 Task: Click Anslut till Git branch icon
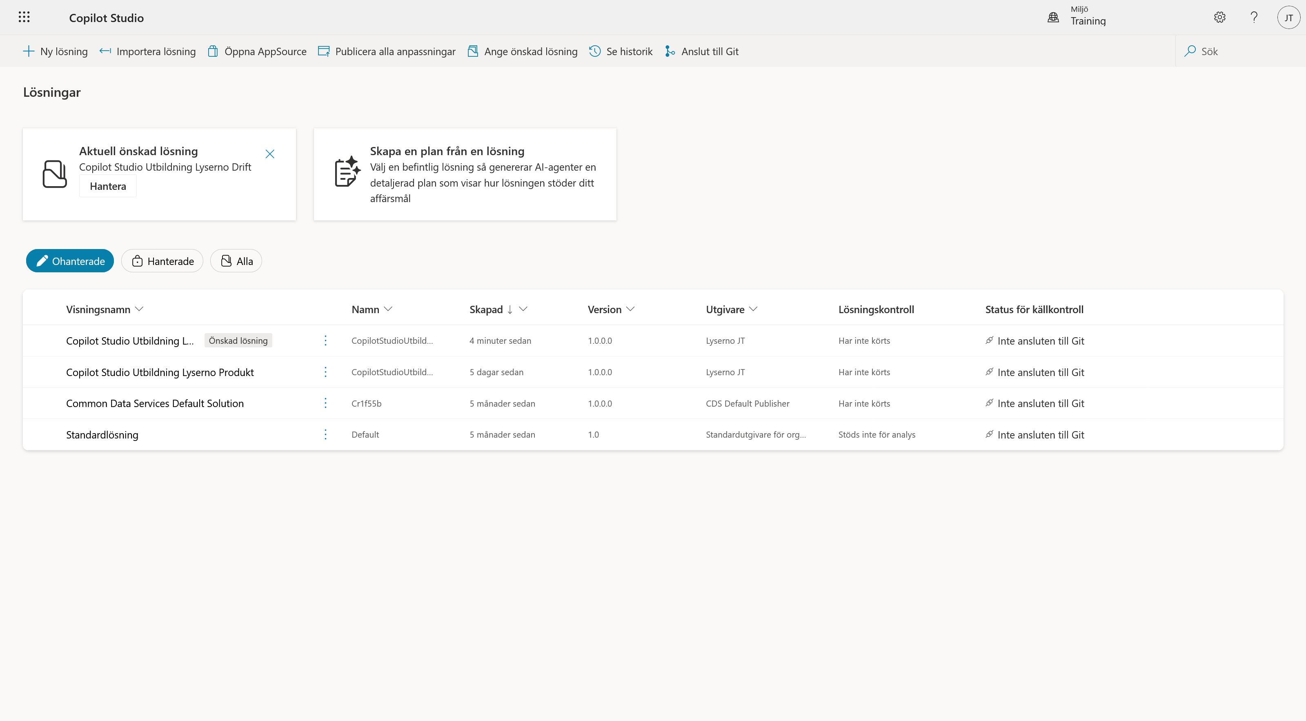[x=670, y=51]
